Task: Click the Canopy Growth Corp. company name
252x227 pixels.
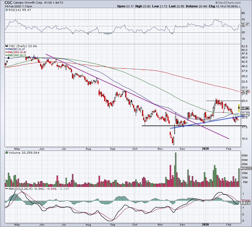Action: point(28,3)
